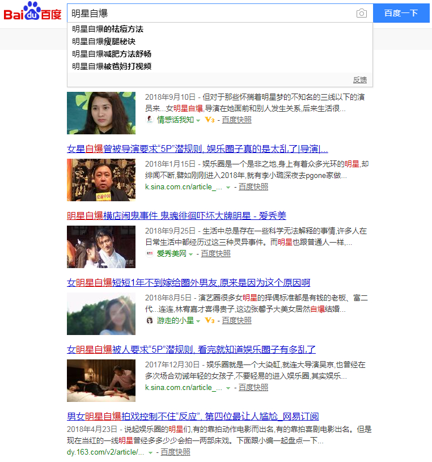This screenshot has height=462, width=432.
Task: Open 百度快照 for 情感话我知 result
Action: point(236,120)
